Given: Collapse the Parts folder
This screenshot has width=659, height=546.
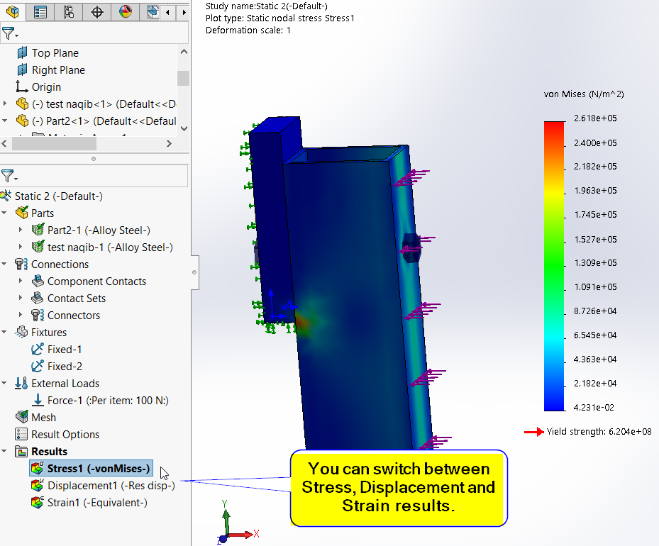Looking at the screenshot, I should [4, 213].
